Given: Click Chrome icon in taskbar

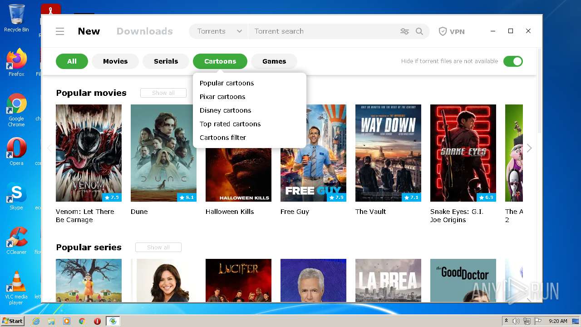Looking at the screenshot, I should click(x=82, y=321).
